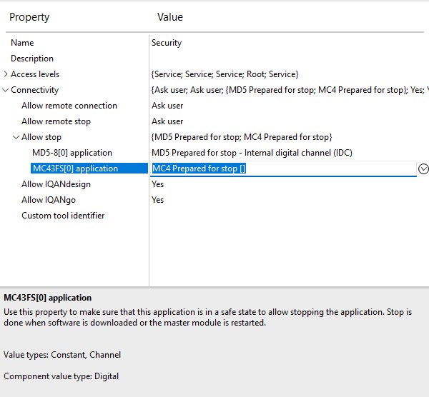Select MD5-8[0] application row
Image resolution: width=429 pixels, height=397 pixels.
tap(71, 153)
